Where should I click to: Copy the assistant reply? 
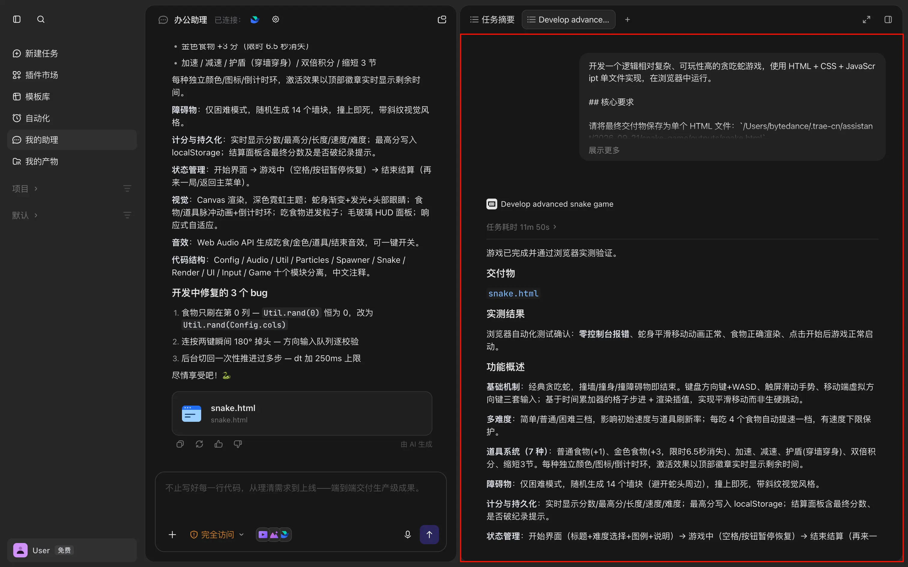pyautogui.click(x=180, y=444)
